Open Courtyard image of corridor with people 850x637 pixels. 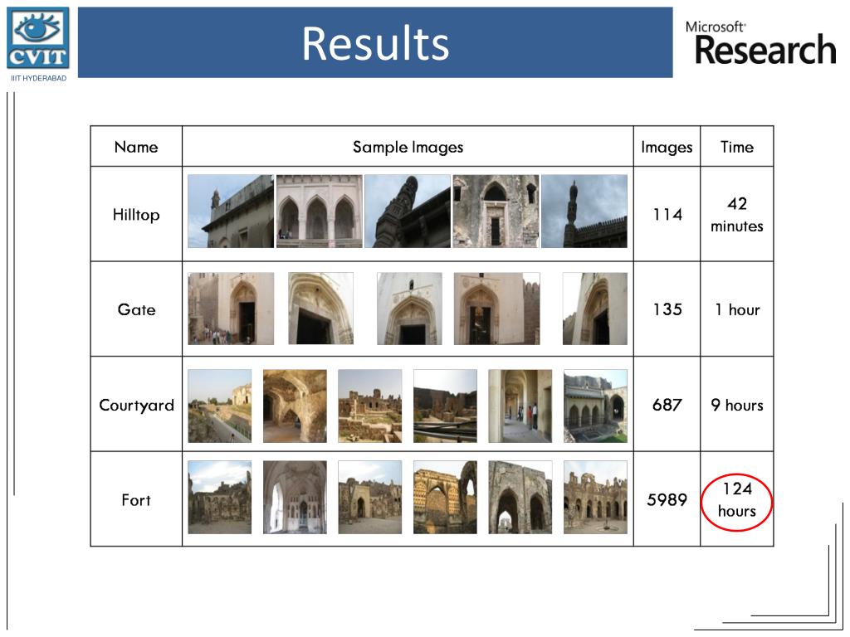[520, 406]
